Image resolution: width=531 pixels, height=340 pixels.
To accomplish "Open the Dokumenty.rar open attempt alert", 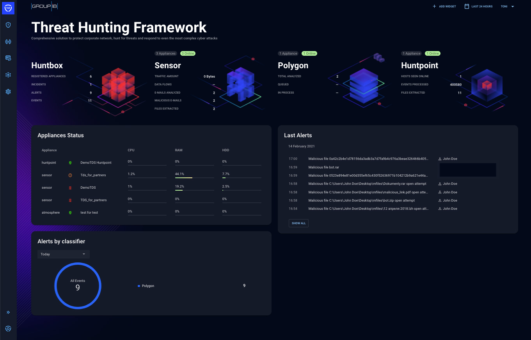I will 367,184.
